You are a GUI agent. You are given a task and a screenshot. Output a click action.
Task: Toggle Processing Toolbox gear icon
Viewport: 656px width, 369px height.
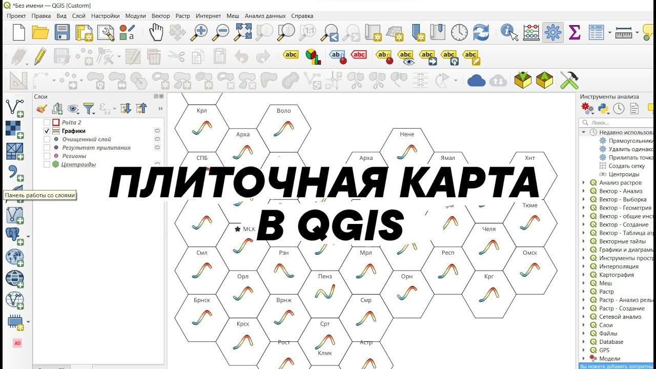553,33
